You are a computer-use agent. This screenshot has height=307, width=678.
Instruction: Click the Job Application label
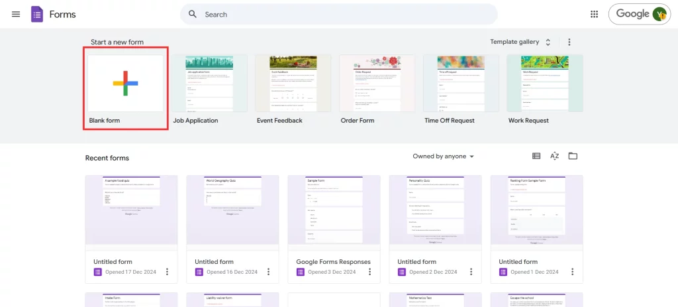point(195,121)
